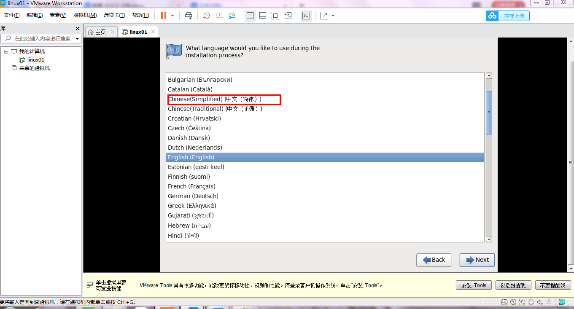This screenshot has width=574, height=309.
Task: Select Hebrew language row
Action: (x=325, y=226)
